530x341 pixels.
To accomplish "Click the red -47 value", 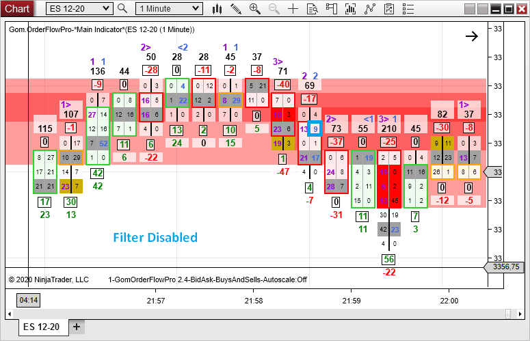I will [x=283, y=172].
